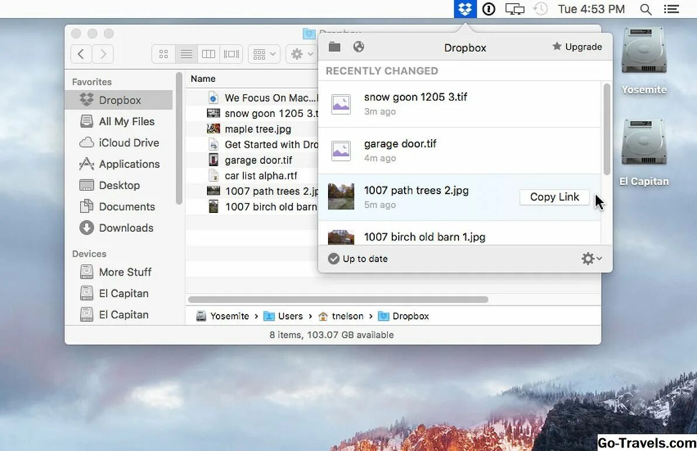Screen dimensions: 697x451
Task: Open iCloud Drive in sidebar
Action: (x=119, y=143)
